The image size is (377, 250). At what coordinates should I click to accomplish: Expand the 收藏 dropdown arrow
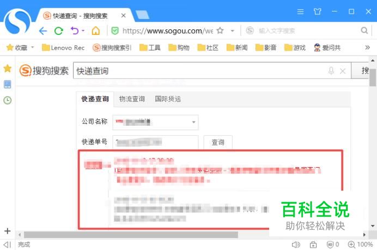pyautogui.click(x=33, y=47)
